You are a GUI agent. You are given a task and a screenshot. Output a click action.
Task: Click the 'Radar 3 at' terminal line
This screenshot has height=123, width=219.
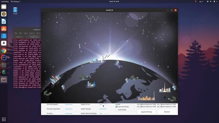click(x=27, y=61)
